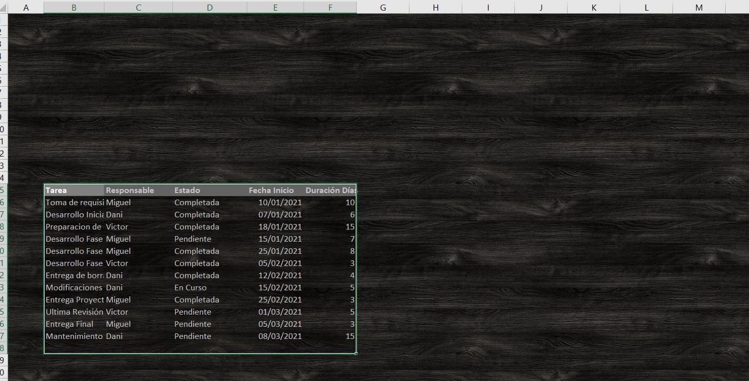The width and height of the screenshot is (749, 381).
Task: Click the "Tarea" header cell
Action: point(74,190)
